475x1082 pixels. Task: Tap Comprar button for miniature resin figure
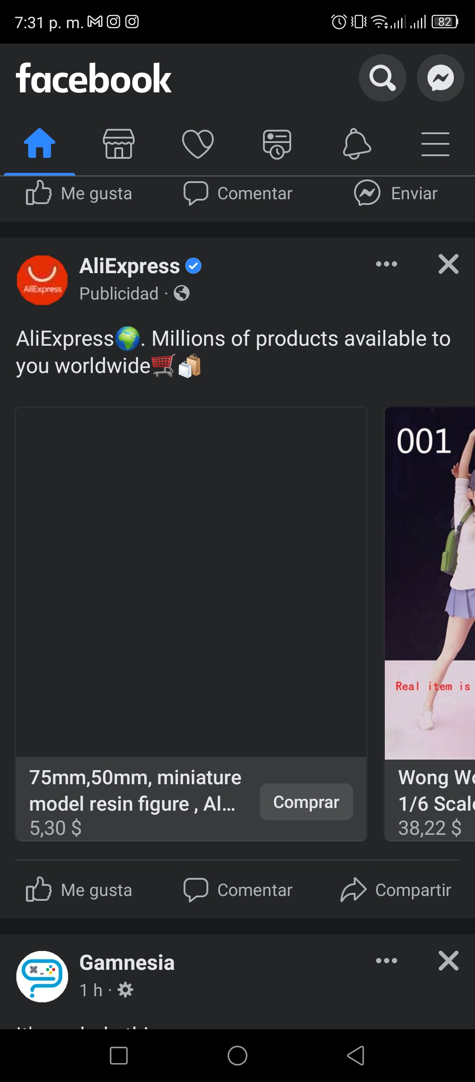(306, 802)
